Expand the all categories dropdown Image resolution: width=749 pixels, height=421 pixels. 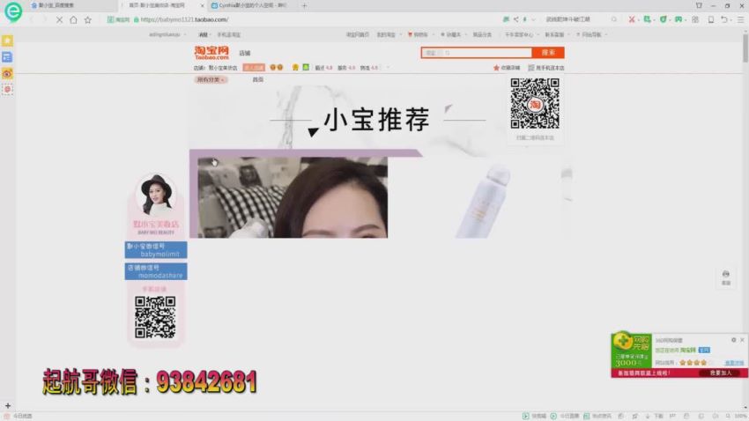[x=211, y=80]
